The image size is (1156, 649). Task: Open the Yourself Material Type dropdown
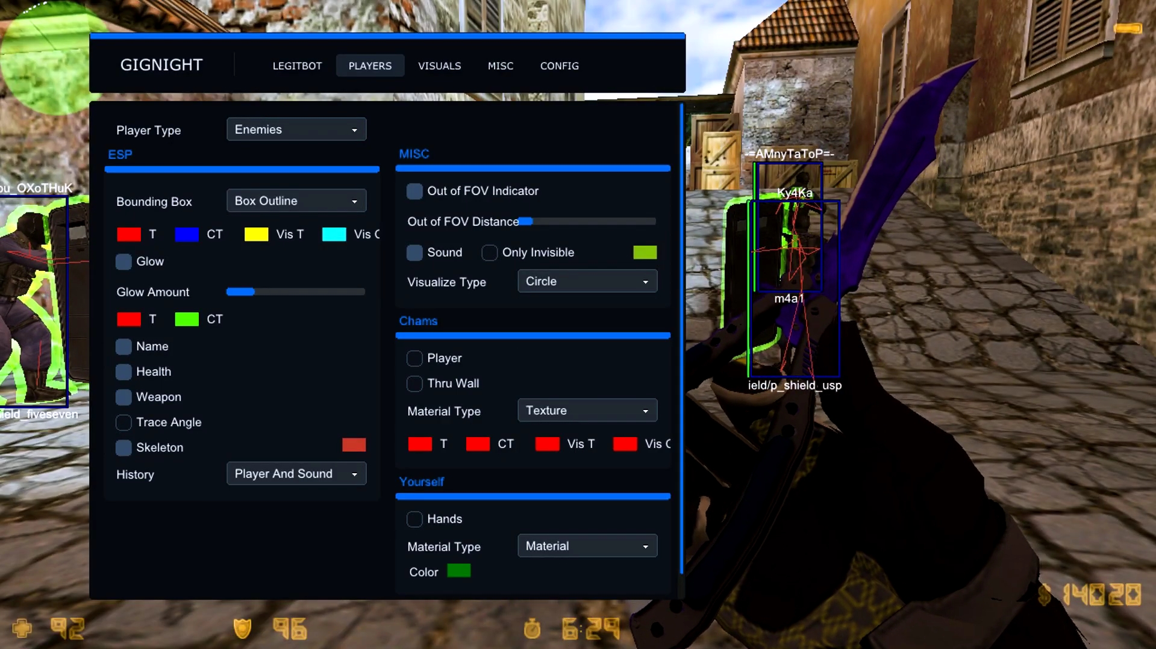point(587,546)
